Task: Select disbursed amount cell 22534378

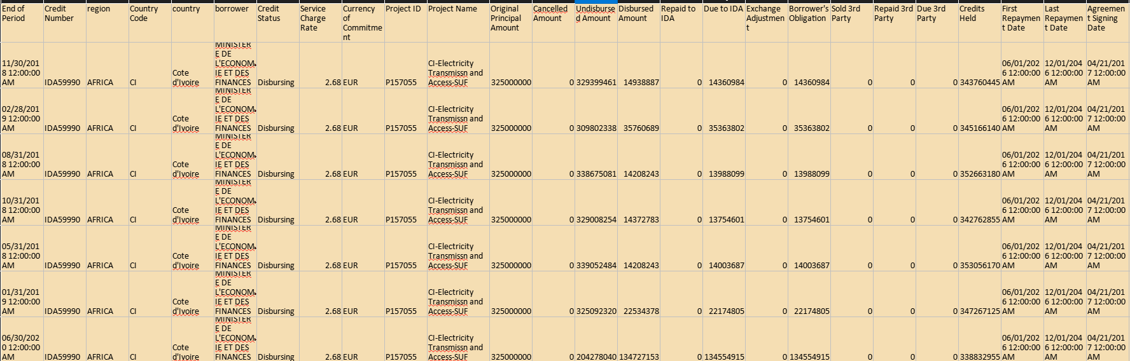Action: pyautogui.click(x=638, y=294)
